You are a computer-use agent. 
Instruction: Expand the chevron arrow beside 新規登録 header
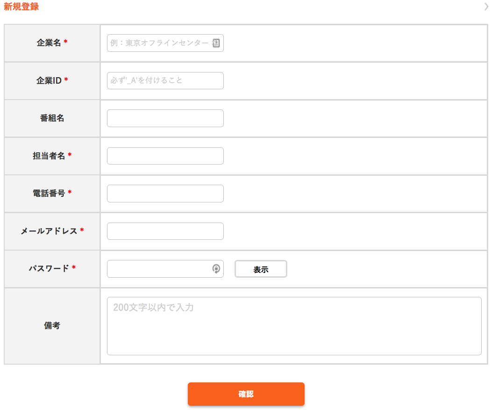coord(486,7)
